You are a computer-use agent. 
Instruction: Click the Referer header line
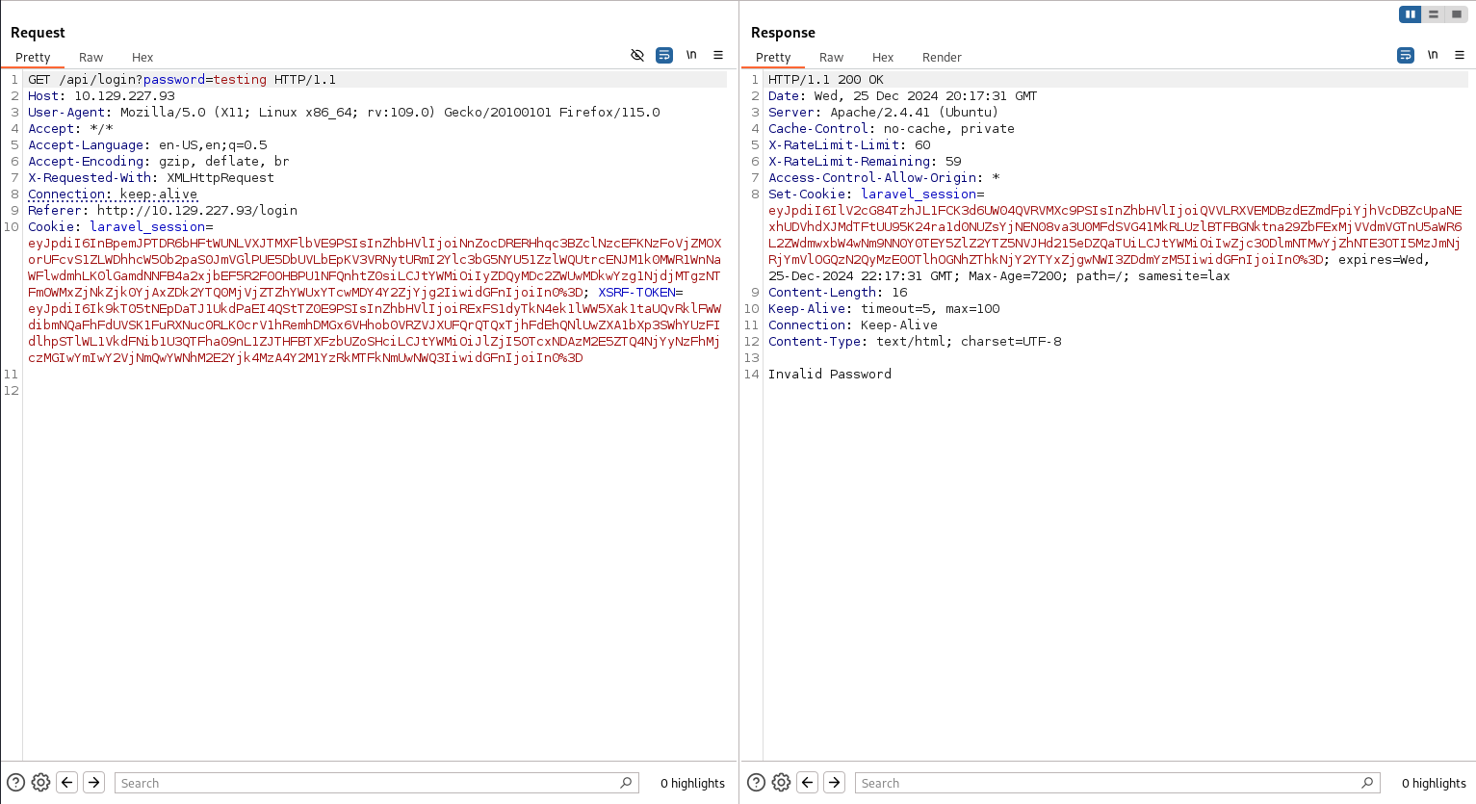[x=163, y=211]
